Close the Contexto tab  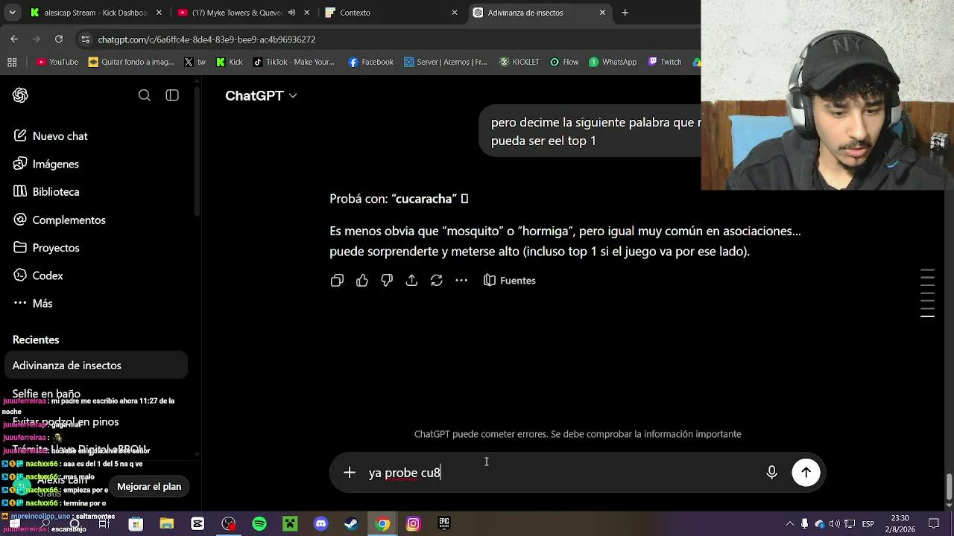tap(455, 13)
